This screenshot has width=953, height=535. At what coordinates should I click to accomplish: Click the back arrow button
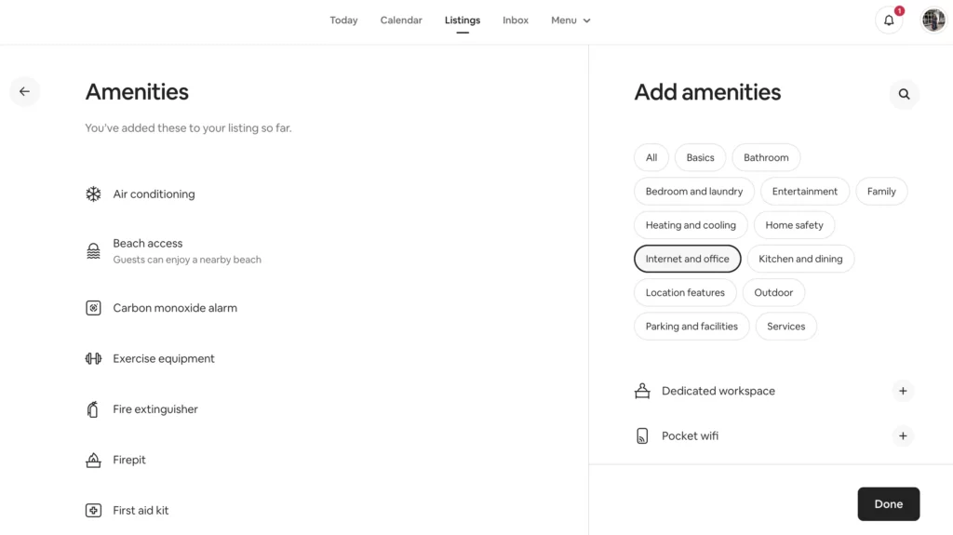pyautogui.click(x=24, y=91)
